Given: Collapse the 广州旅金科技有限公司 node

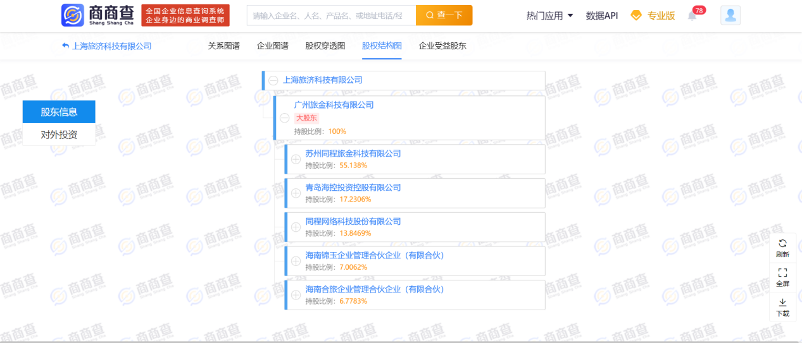Looking at the screenshot, I should point(284,117).
